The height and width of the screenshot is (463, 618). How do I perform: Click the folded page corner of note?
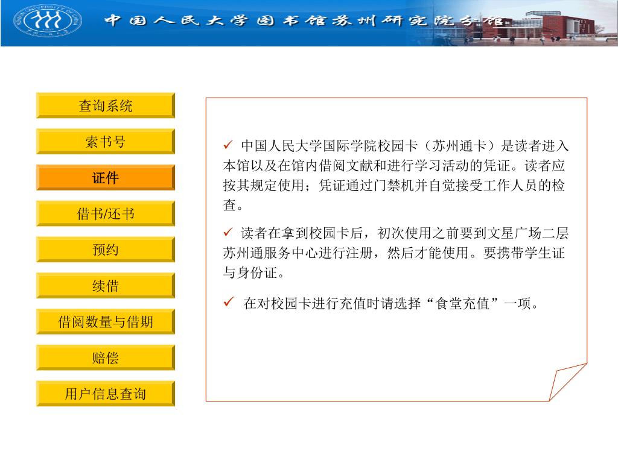[x=568, y=382]
